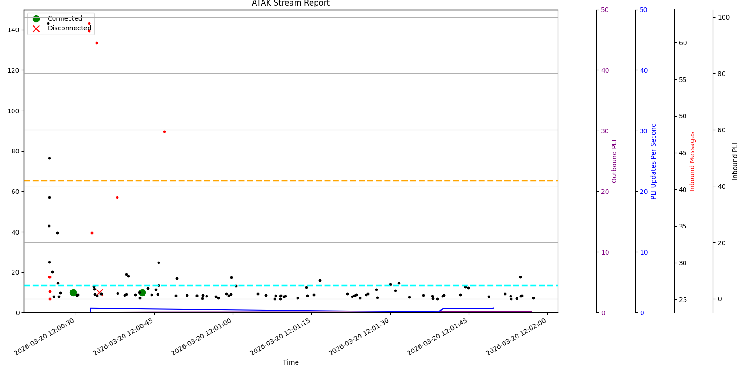
Task: Click the red X Disconnected legend marker
Action: 36,28
